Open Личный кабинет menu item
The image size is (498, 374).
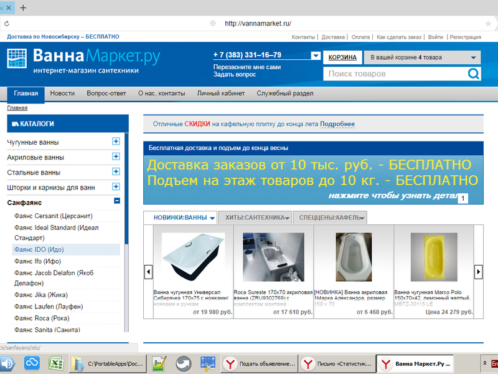(221, 93)
